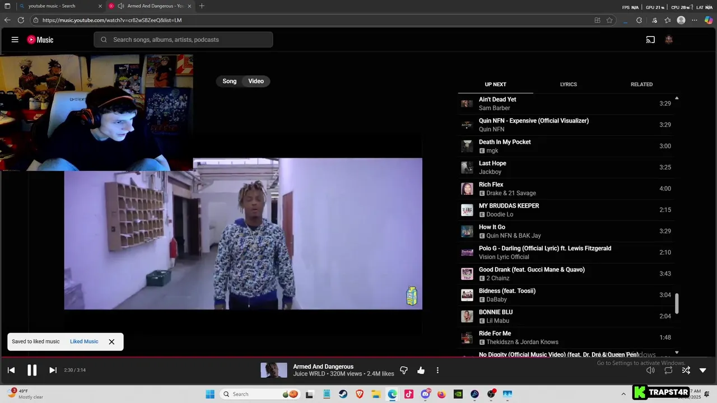Open the RELATED tab
This screenshot has width=717, height=403.
tap(641, 85)
